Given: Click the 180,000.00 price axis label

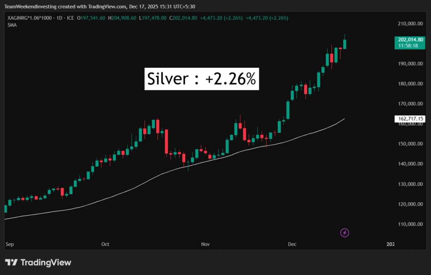Looking at the screenshot, I should click(x=409, y=84).
